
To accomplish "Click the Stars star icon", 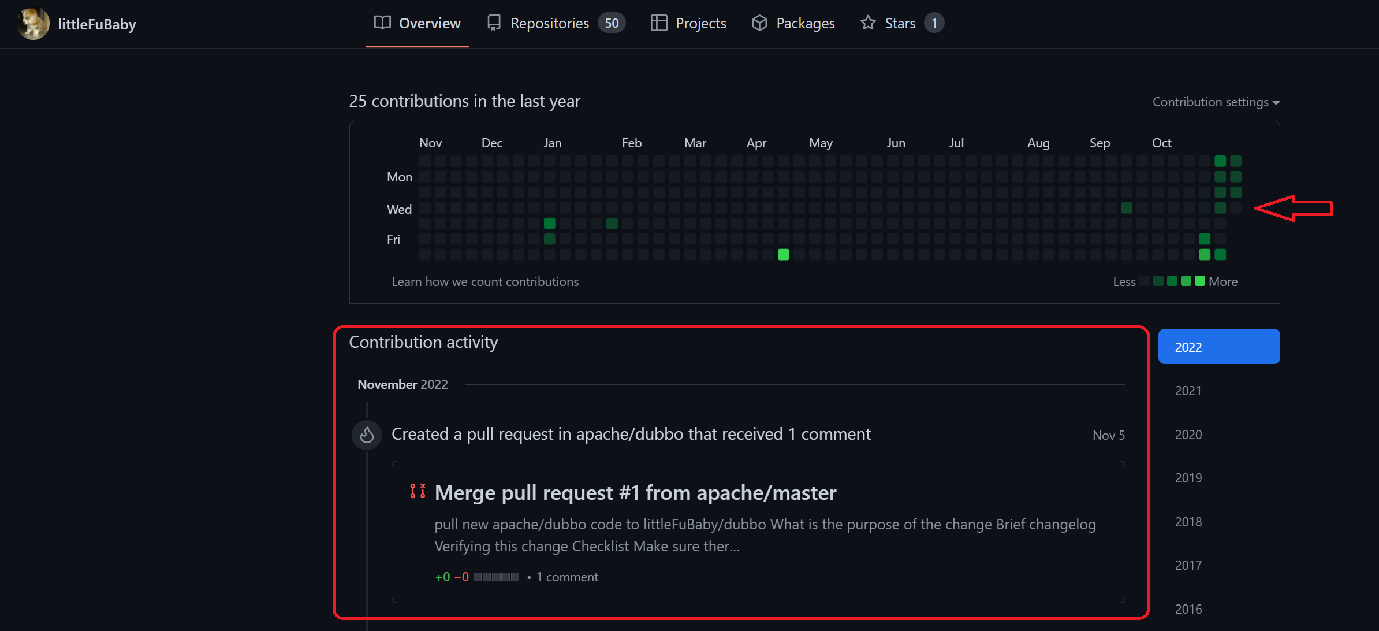I will pos(868,23).
